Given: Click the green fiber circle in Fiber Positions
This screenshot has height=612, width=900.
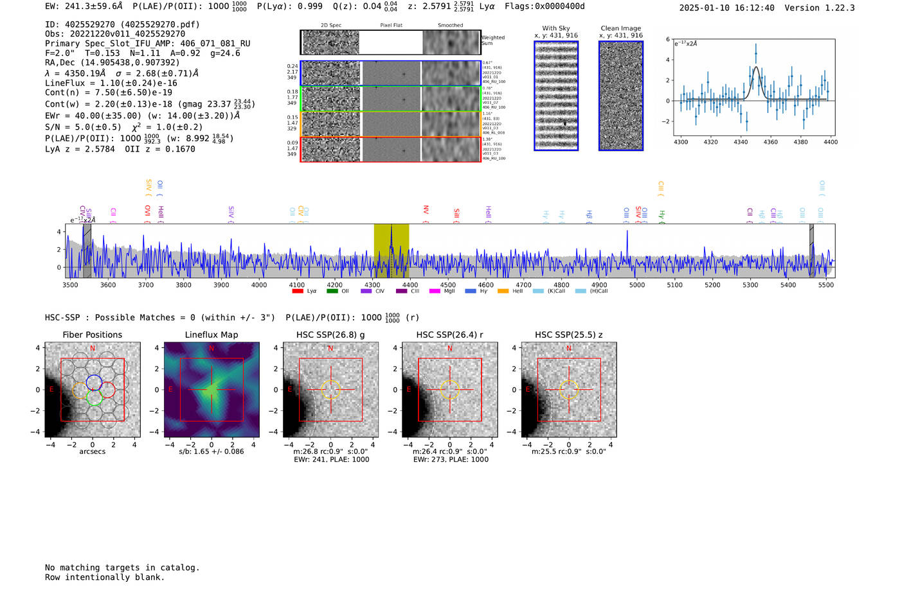Looking at the screenshot, I should tap(94, 398).
